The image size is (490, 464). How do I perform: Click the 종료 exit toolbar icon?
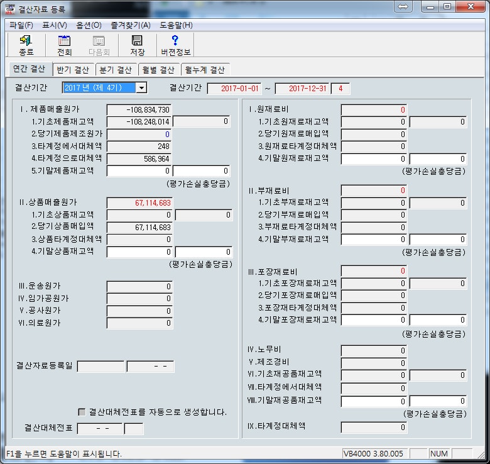(x=26, y=45)
